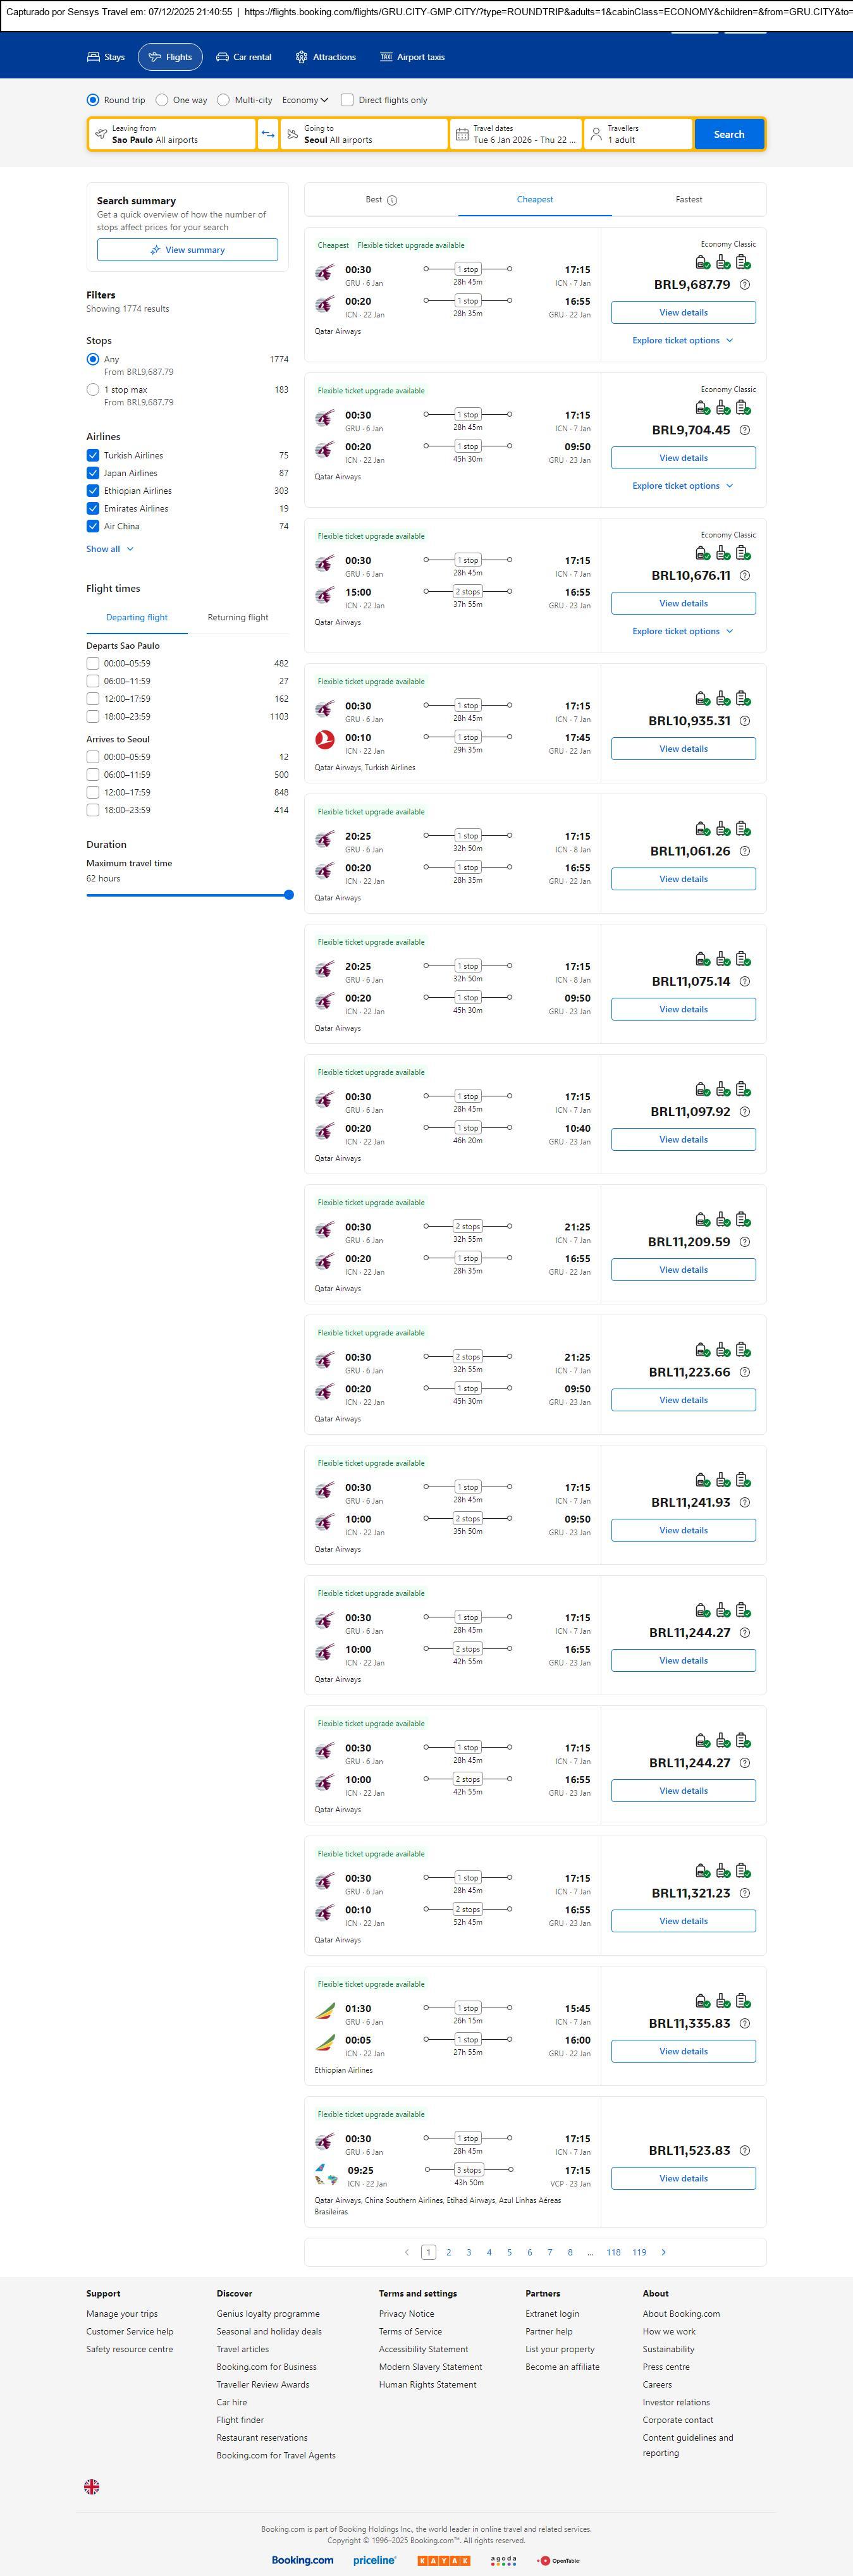This screenshot has width=853, height=2576.
Task: Click the calendar icon in Travel dates field
Action: (462, 134)
